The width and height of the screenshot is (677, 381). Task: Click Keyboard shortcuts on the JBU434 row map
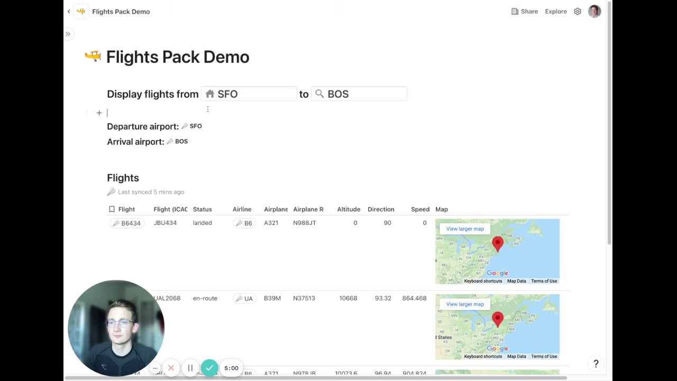coord(483,281)
